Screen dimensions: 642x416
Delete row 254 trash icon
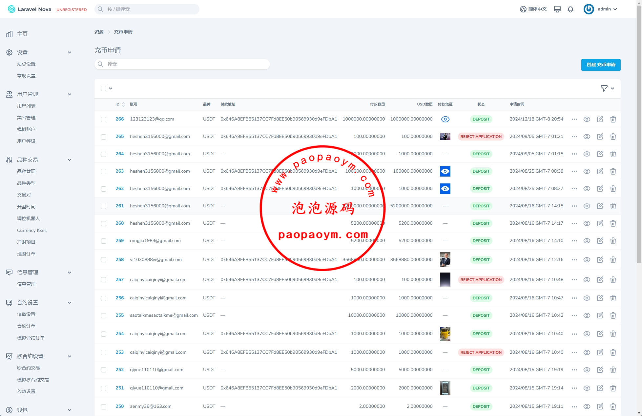[613, 334]
